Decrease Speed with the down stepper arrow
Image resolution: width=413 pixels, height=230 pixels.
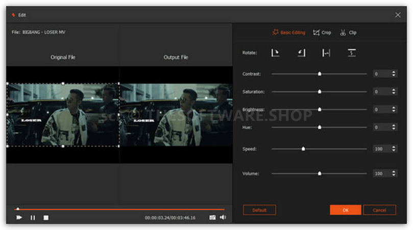click(x=394, y=151)
